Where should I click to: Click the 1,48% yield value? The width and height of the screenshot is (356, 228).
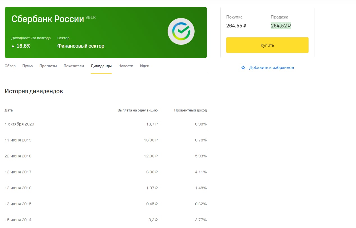pos(201,188)
